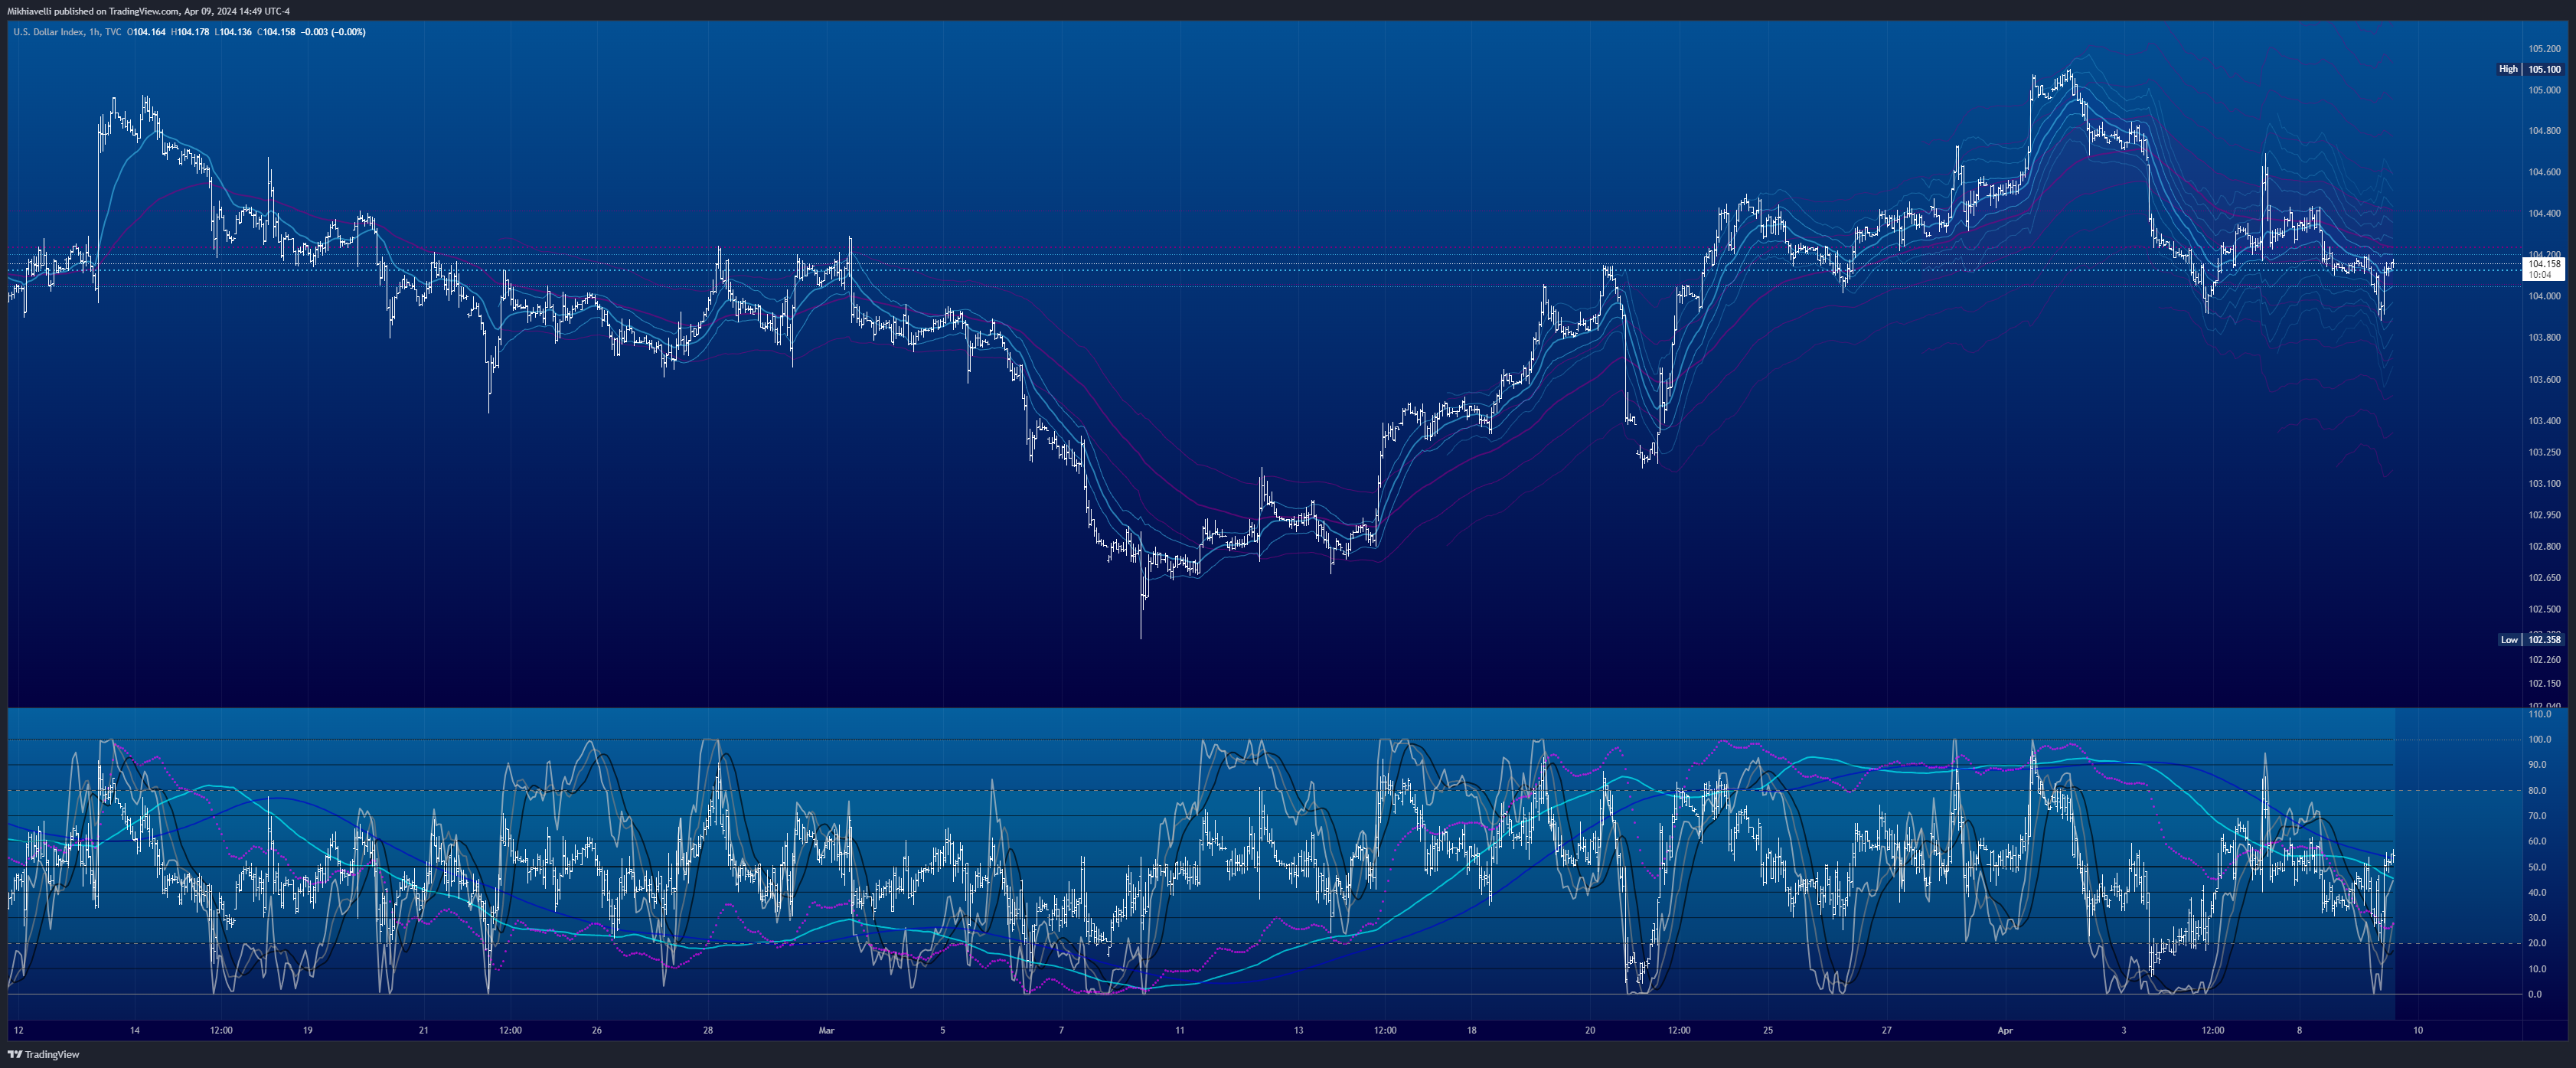Click the 103.600 price axis label
The image size is (2576, 1068).
click(2544, 379)
